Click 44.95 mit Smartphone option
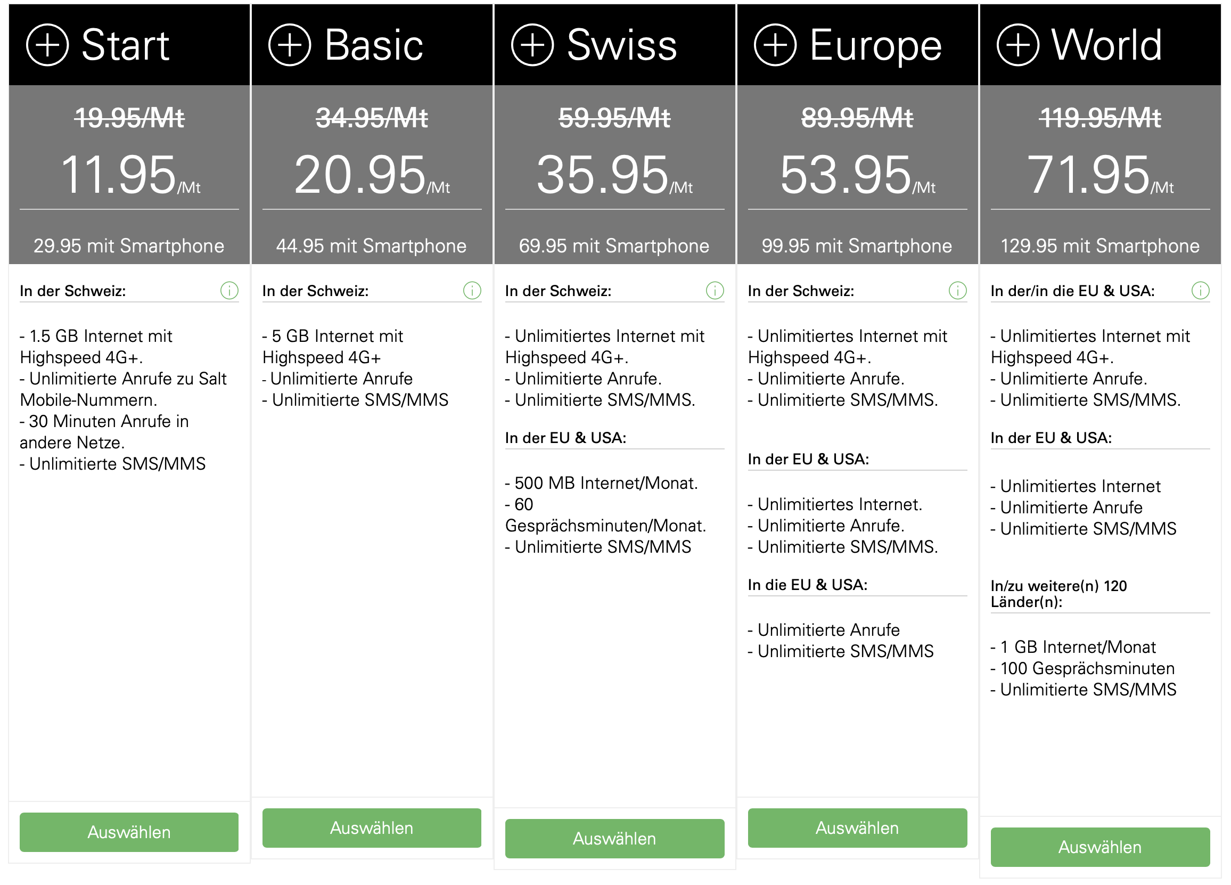Viewport: 1231px width, 885px height. (371, 246)
